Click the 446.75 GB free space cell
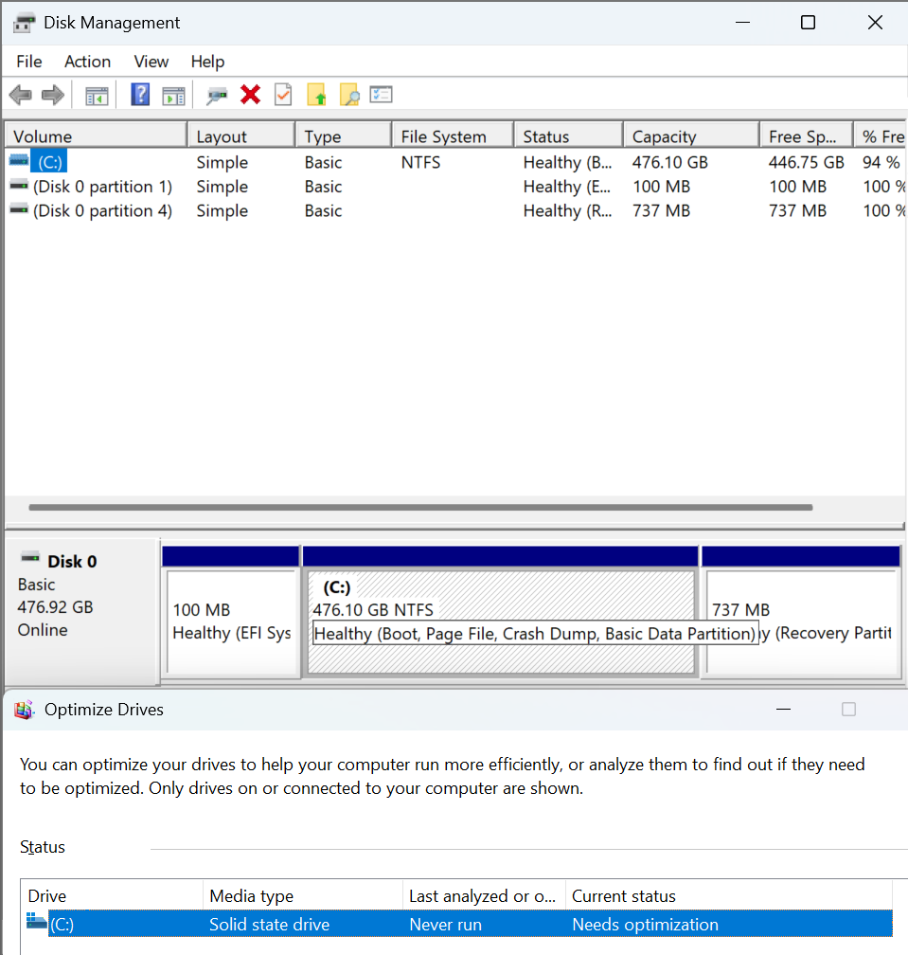Viewport: 908px width, 955px height. (806, 162)
